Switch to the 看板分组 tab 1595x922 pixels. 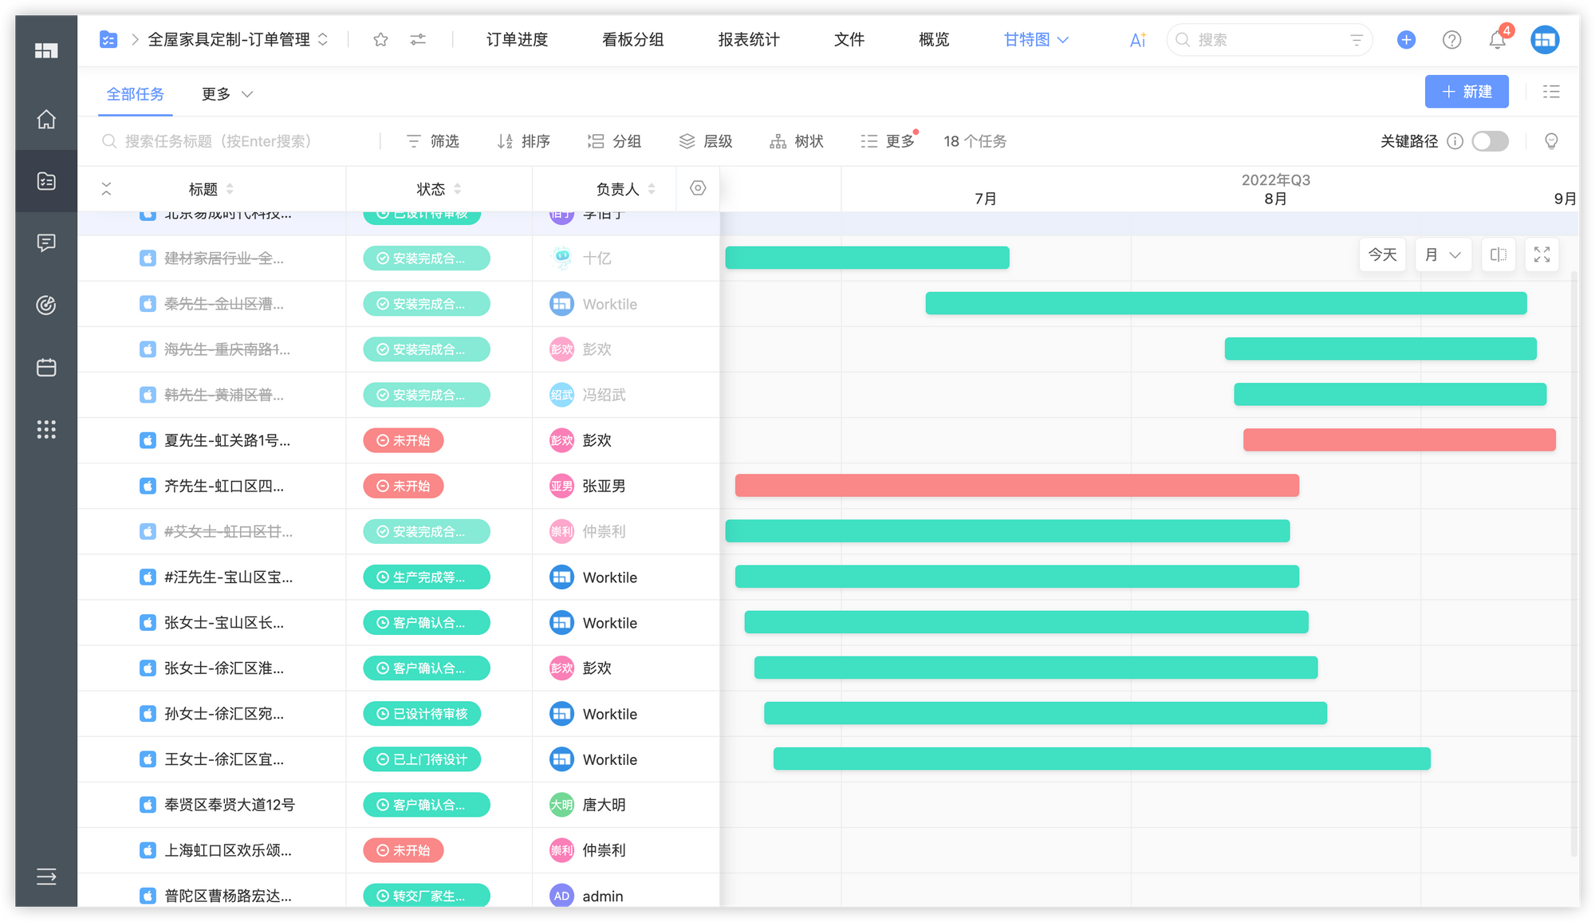[x=632, y=40]
